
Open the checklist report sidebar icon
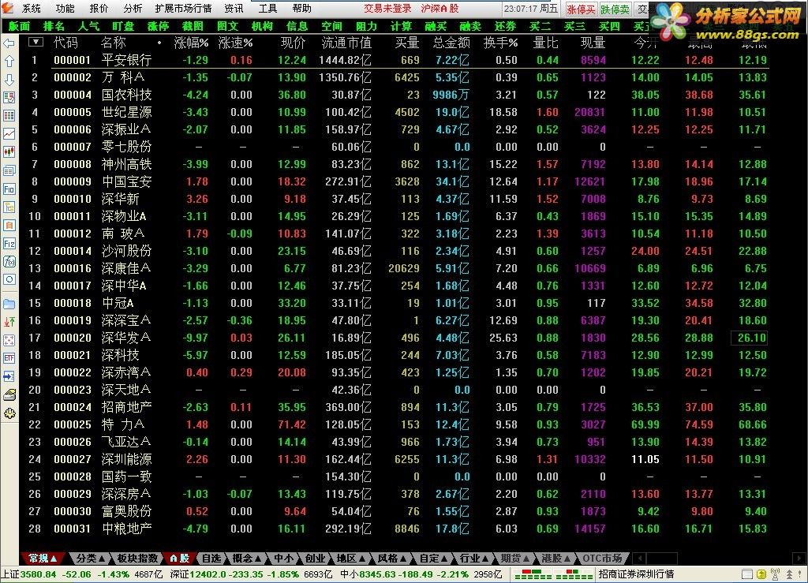click(x=9, y=97)
